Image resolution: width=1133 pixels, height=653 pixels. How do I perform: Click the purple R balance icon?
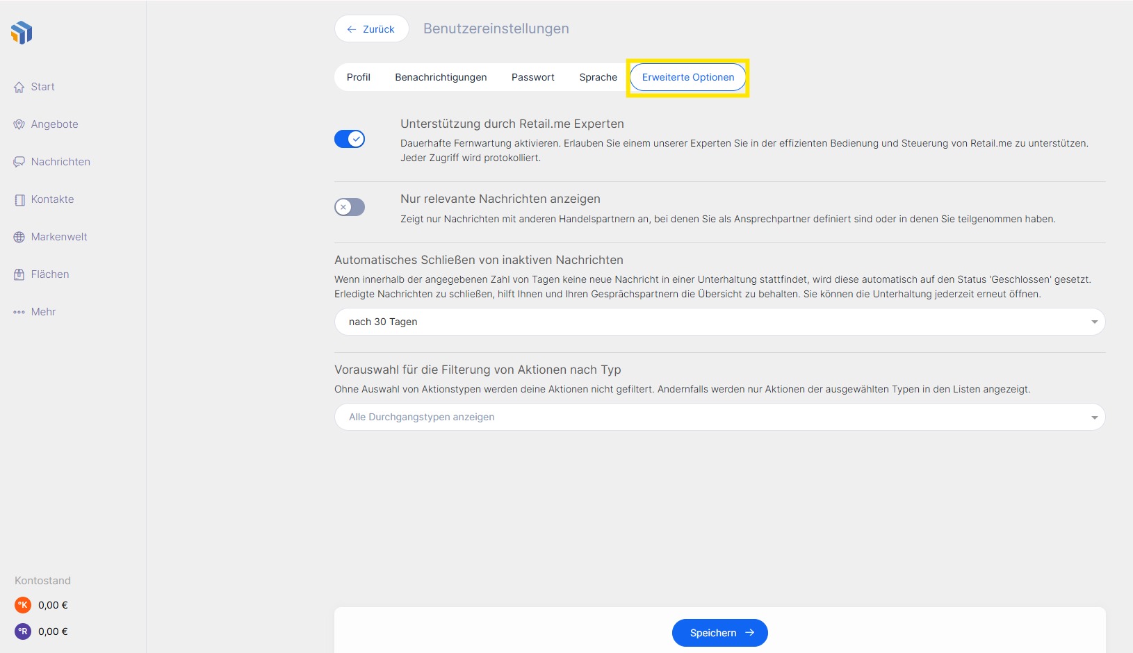coord(23,631)
